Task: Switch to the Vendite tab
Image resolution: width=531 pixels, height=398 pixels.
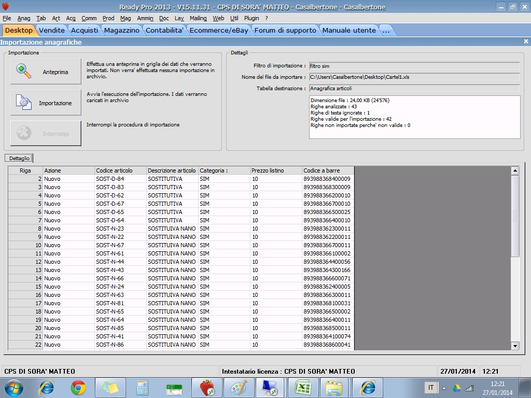Action: pos(52,30)
